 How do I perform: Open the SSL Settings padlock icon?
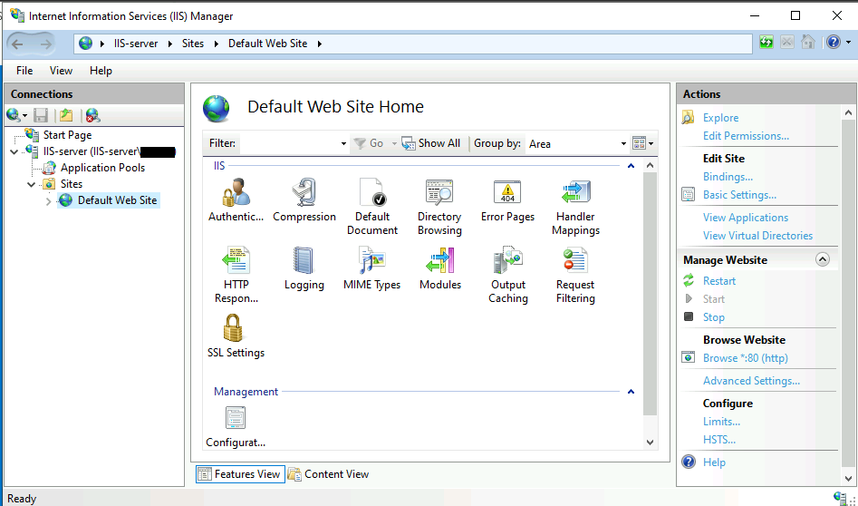pyautogui.click(x=235, y=329)
